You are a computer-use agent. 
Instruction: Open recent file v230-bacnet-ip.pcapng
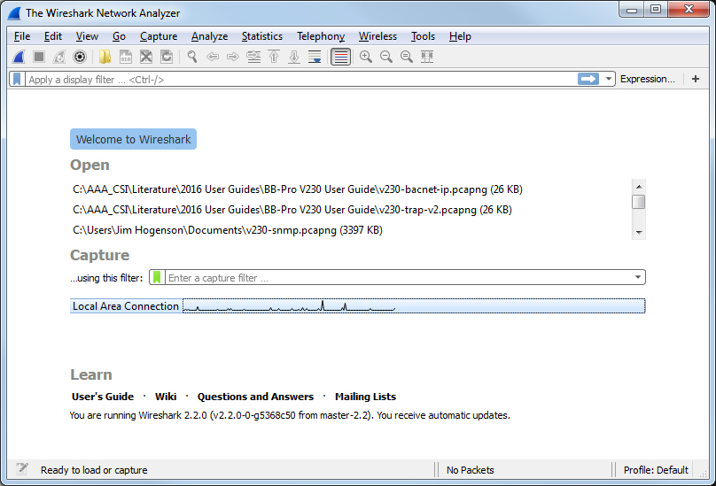point(298,189)
